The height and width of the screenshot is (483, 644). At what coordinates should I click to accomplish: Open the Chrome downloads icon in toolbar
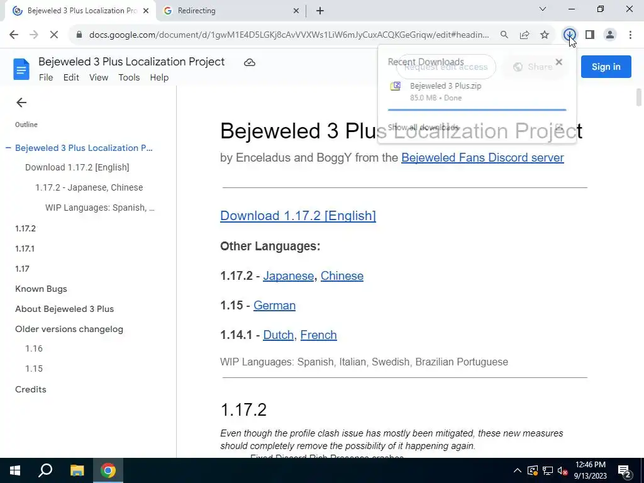tap(569, 35)
